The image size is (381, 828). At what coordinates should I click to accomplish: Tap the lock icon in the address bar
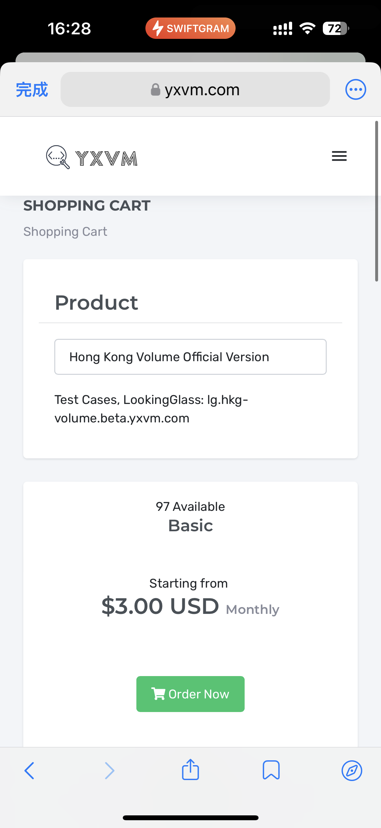[156, 89]
